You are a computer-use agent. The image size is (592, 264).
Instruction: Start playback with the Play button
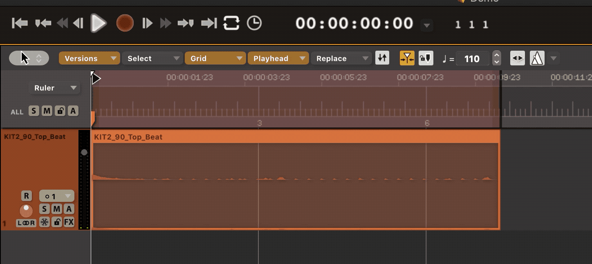pyautogui.click(x=99, y=23)
